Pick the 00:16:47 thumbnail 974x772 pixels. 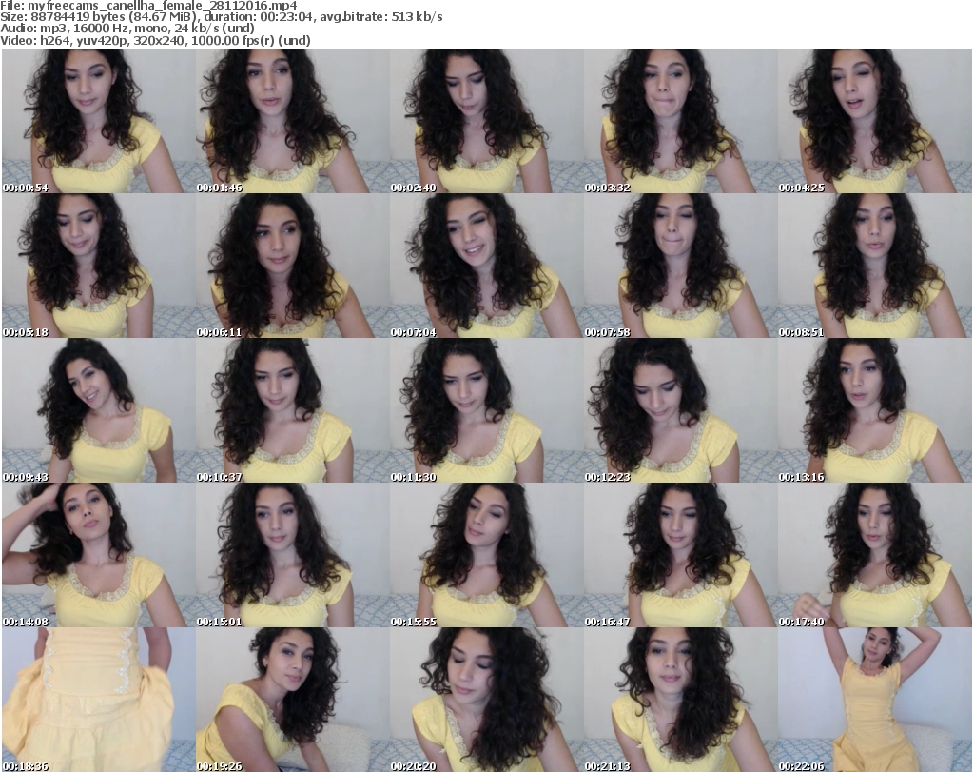(681, 555)
